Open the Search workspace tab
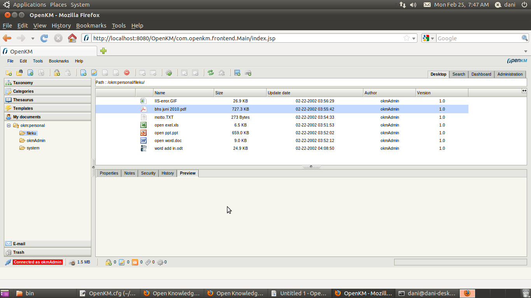This screenshot has height=298, width=531. [459, 74]
